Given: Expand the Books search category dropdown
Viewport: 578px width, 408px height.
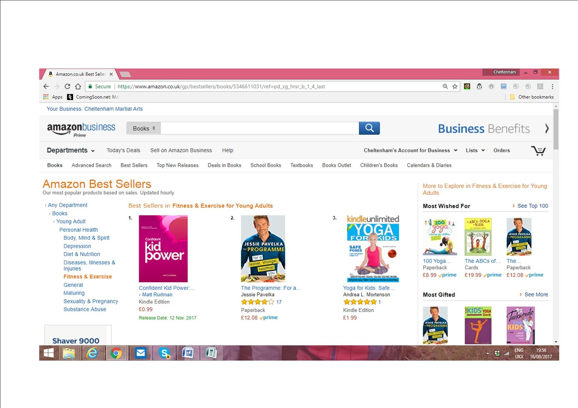Looking at the screenshot, I should pos(144,128).
